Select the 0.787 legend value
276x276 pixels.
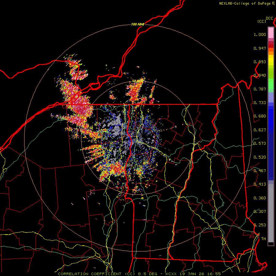click(260, 89)
